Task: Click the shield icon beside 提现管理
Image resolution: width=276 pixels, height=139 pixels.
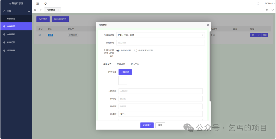Action: tap(4, 51)
